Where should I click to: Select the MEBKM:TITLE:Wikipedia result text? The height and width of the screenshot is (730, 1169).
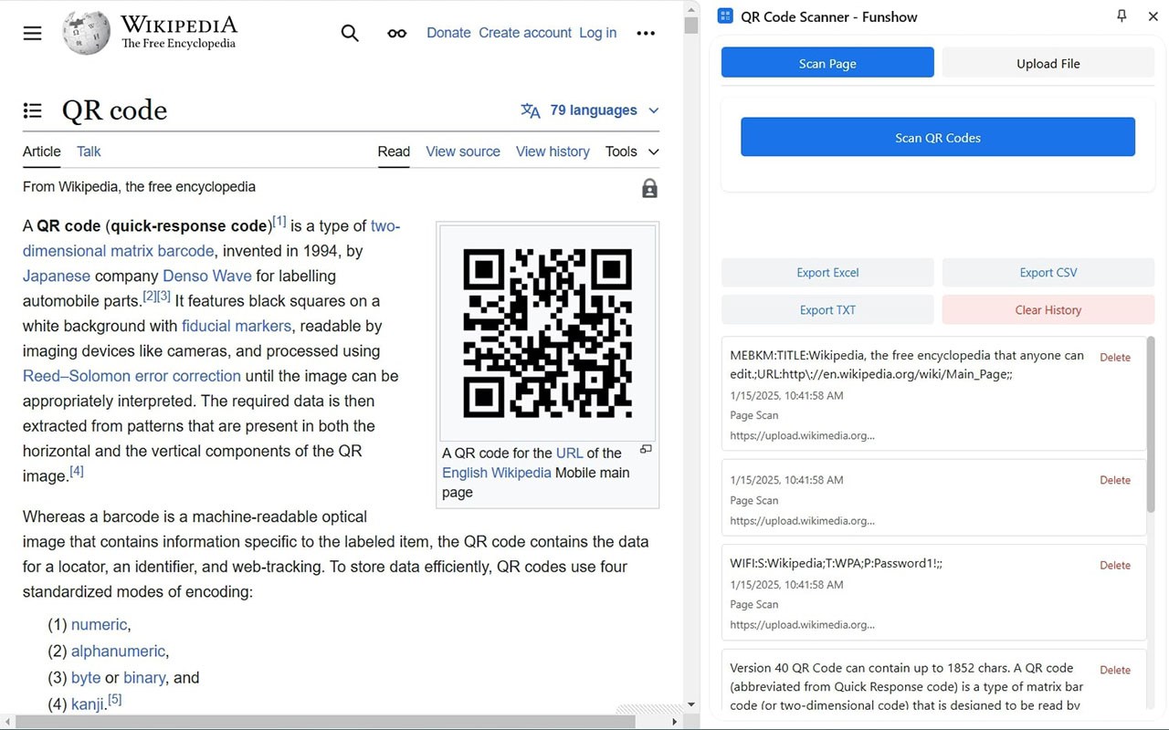tap(907, 364)
